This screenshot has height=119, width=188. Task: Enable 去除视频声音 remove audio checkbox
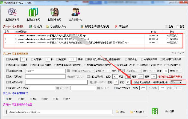click(x=142, y=59)
